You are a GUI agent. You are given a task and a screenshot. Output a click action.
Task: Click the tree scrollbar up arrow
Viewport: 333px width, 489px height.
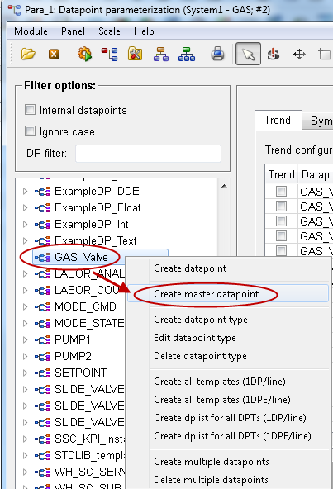224,186
